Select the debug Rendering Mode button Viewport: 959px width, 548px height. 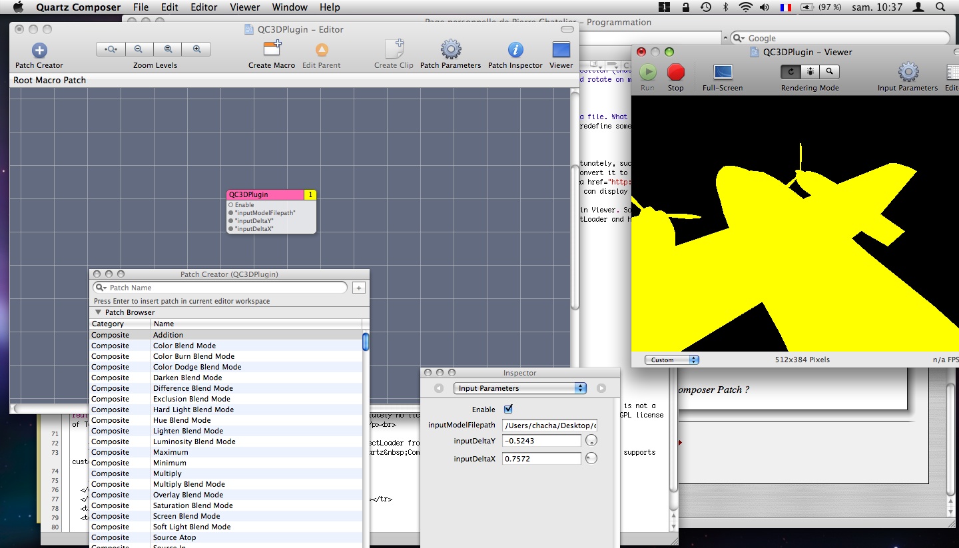(810, 71)
